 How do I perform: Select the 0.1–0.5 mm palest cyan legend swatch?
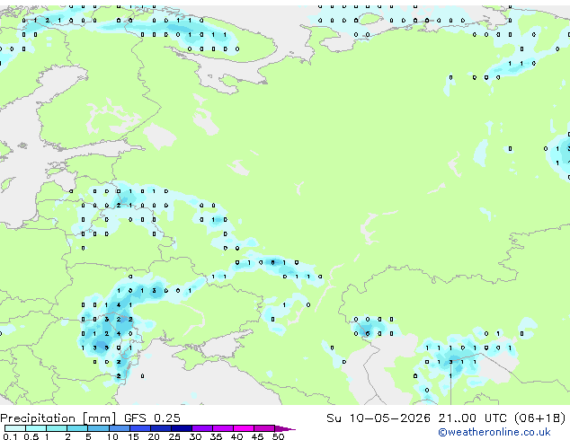click(x=15, y=428)
